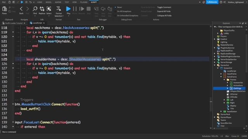Select the Lighting service in Explorer
Image resolution: width=248 pixels, height=139 pixels.
tap(224, 42)
